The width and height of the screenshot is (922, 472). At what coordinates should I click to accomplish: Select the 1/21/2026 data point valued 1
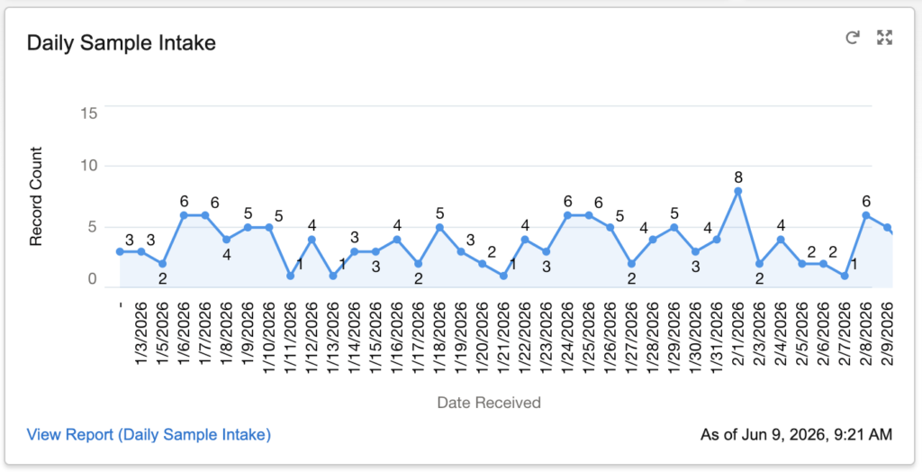click(x=503, y=276)
